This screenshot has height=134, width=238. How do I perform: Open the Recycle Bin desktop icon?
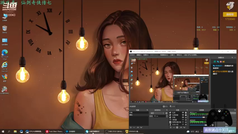[x=5, y=29]
